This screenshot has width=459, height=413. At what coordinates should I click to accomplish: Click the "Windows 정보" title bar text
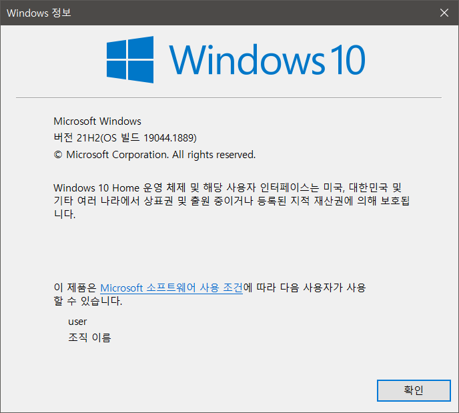point(39,13)
